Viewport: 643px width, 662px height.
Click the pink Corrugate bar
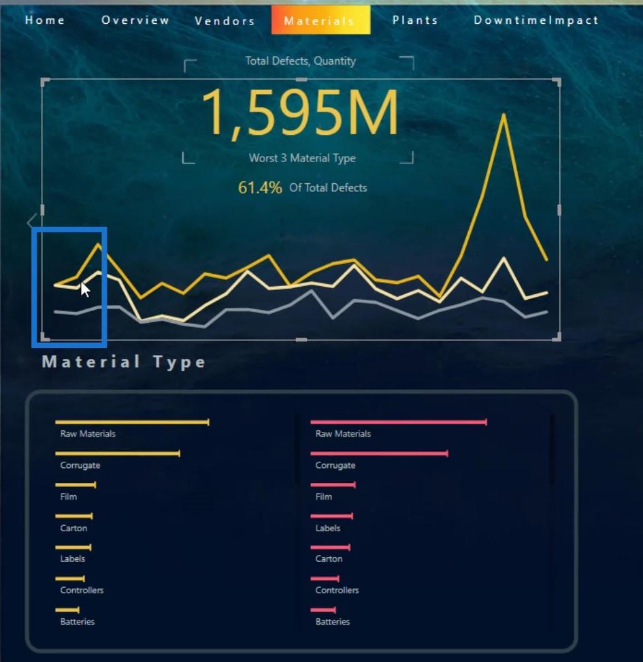point(379,454)
